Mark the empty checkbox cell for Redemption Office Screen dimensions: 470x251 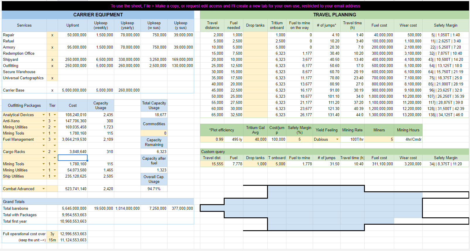click(x=52, y=54)
